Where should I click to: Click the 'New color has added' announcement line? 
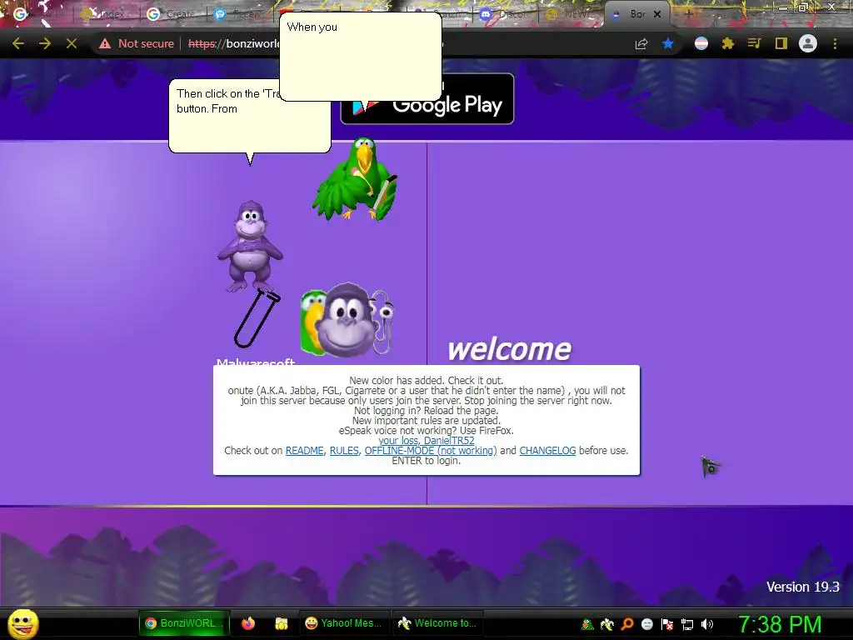point(426,380)
